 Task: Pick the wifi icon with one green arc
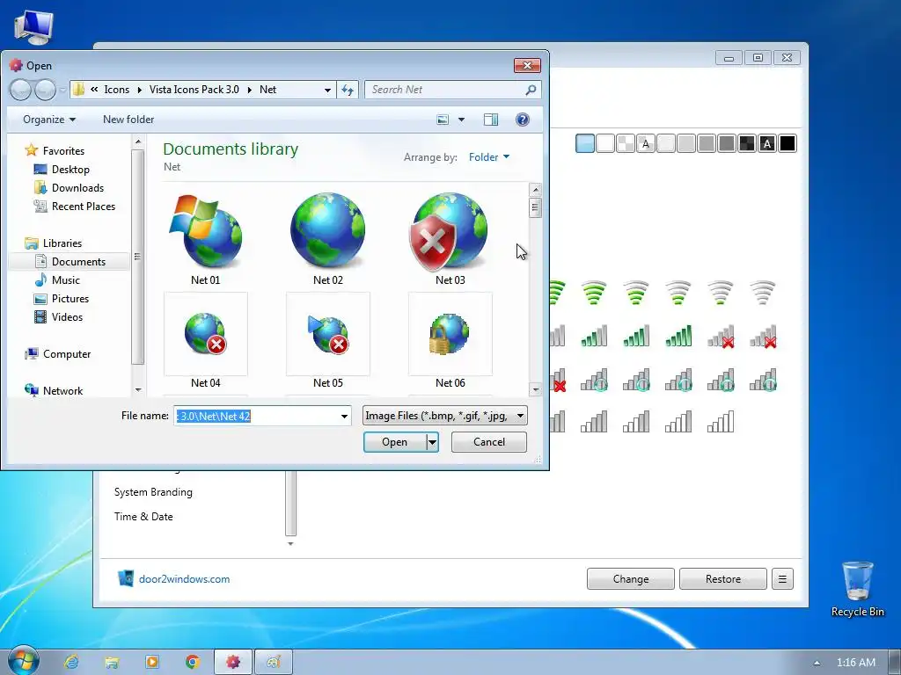tap(720, 293)
